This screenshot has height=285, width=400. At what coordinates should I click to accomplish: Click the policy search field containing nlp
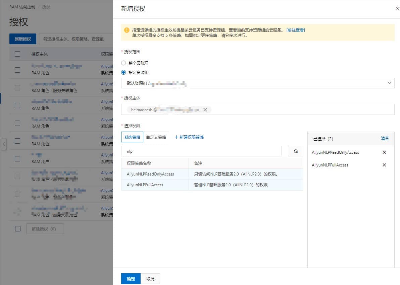[201, 151]
